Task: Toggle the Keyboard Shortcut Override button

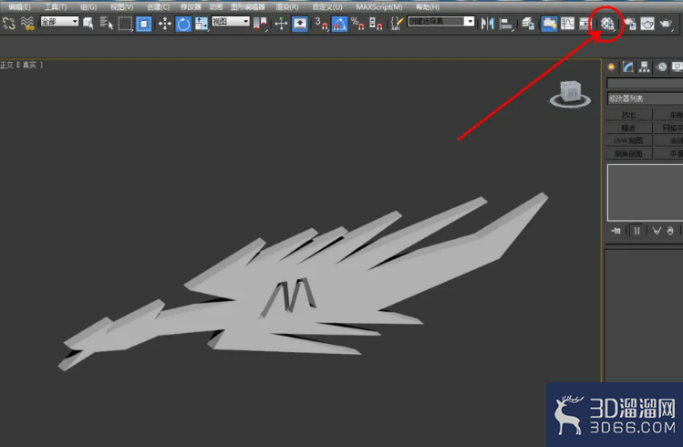Action: click(300, 24)
